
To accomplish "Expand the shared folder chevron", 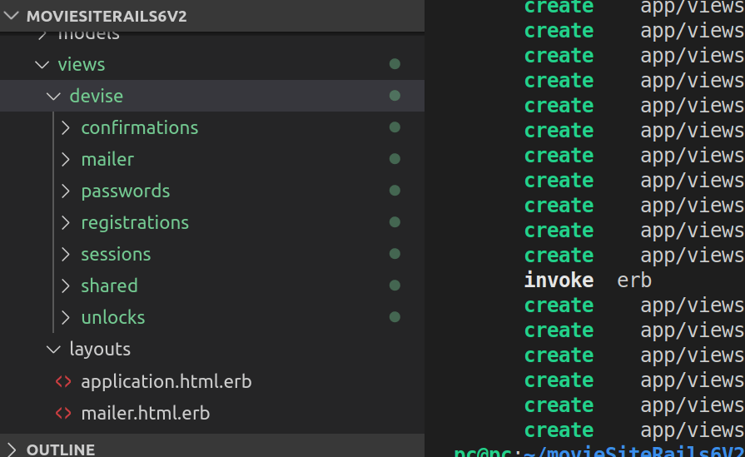I will point(66,286).
